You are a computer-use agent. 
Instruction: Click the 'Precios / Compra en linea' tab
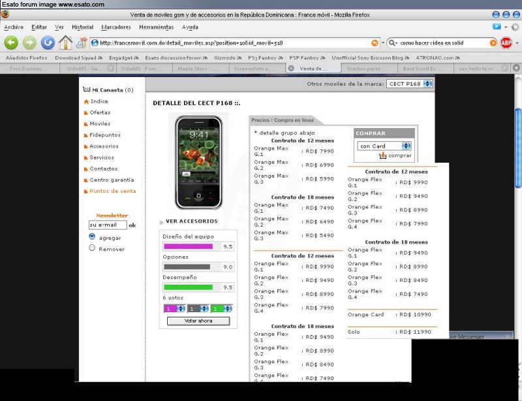(x=283, y=120)
